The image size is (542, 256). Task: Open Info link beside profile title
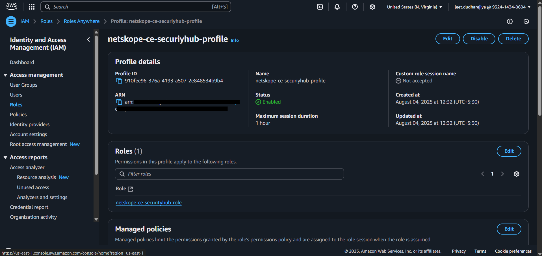point(235,40)
